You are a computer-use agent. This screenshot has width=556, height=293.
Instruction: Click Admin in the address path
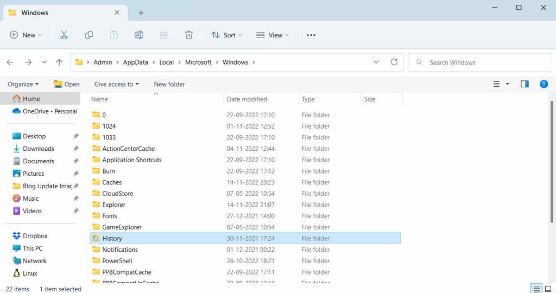(103, 62)
